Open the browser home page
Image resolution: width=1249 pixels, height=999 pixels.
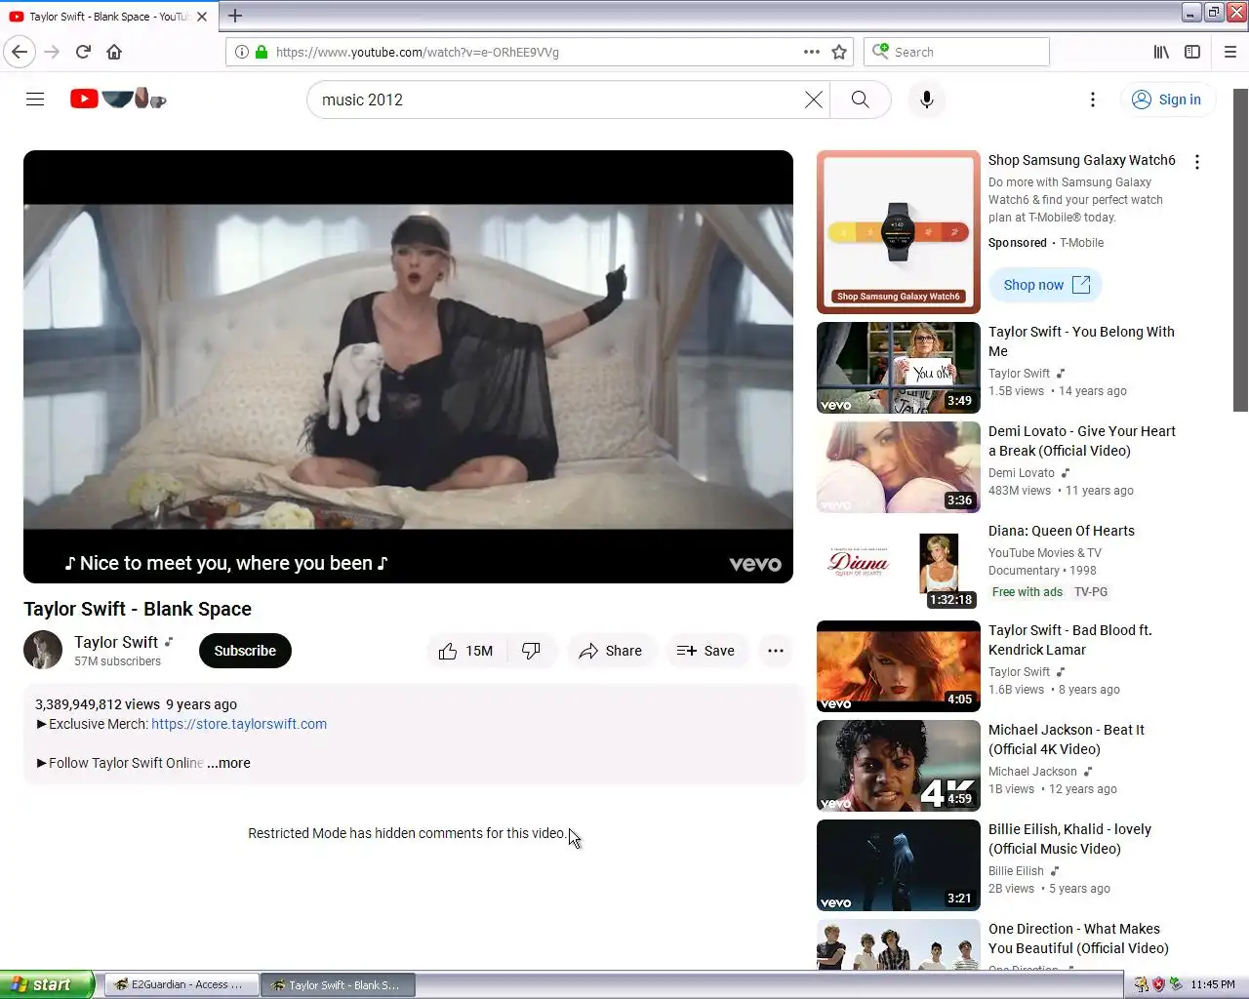[114, 52]
